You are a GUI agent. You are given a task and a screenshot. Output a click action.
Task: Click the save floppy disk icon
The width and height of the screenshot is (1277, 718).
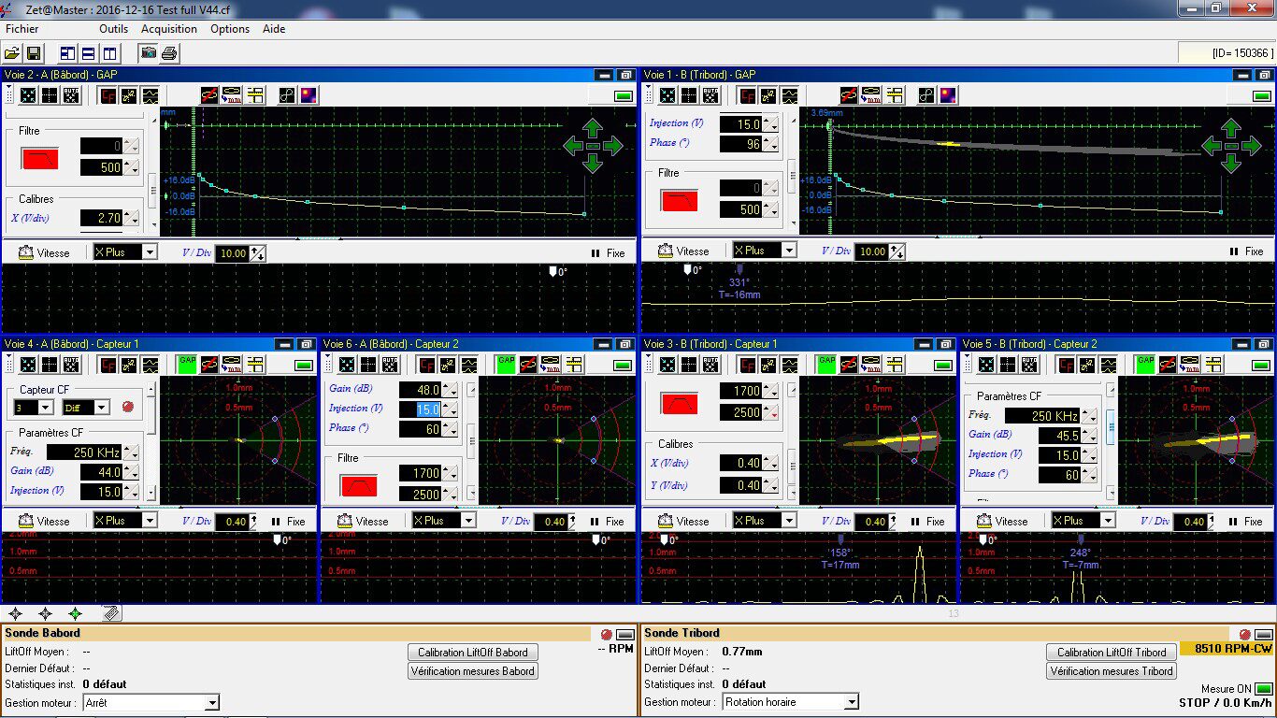click(x=33, y=53)
